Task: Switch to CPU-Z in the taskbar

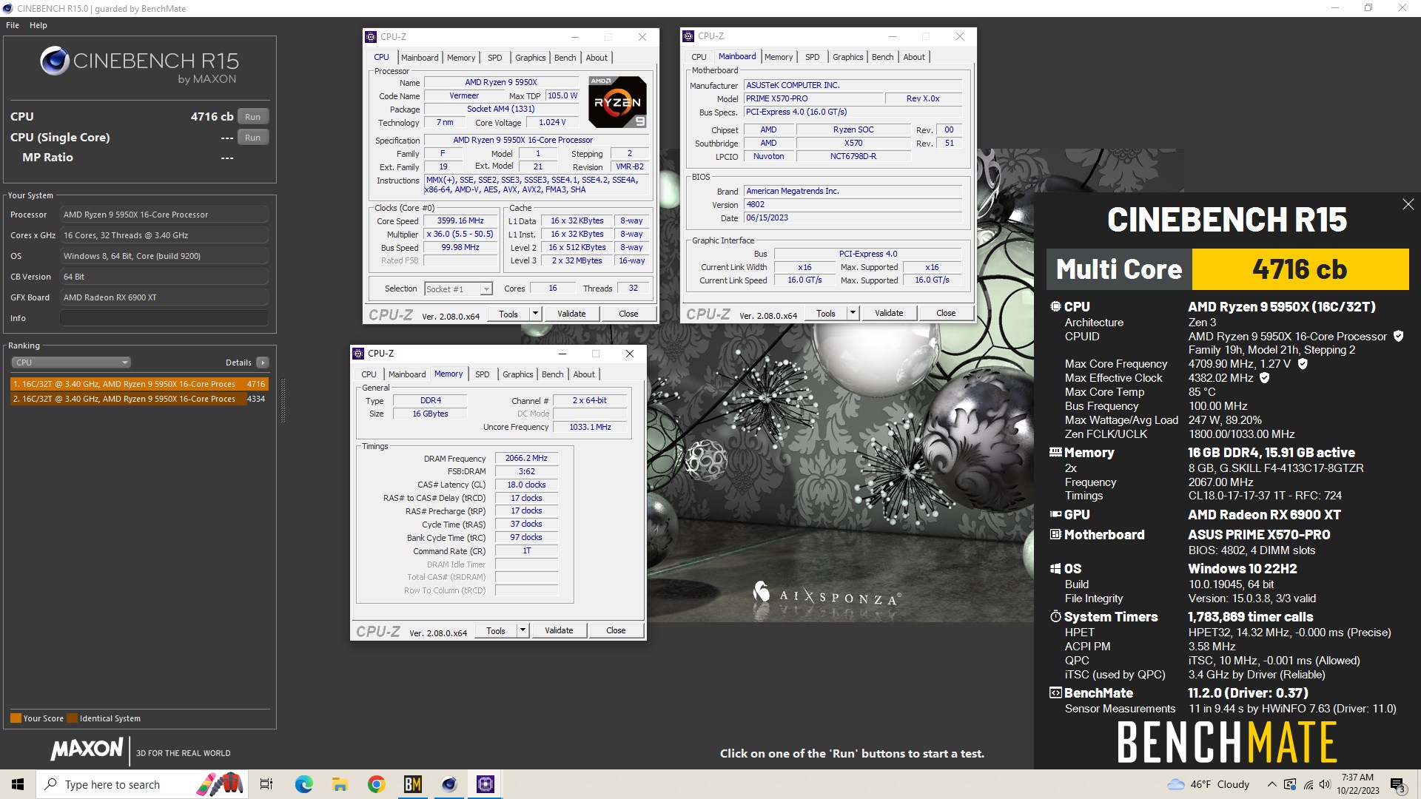Action: tap(485, 784)
